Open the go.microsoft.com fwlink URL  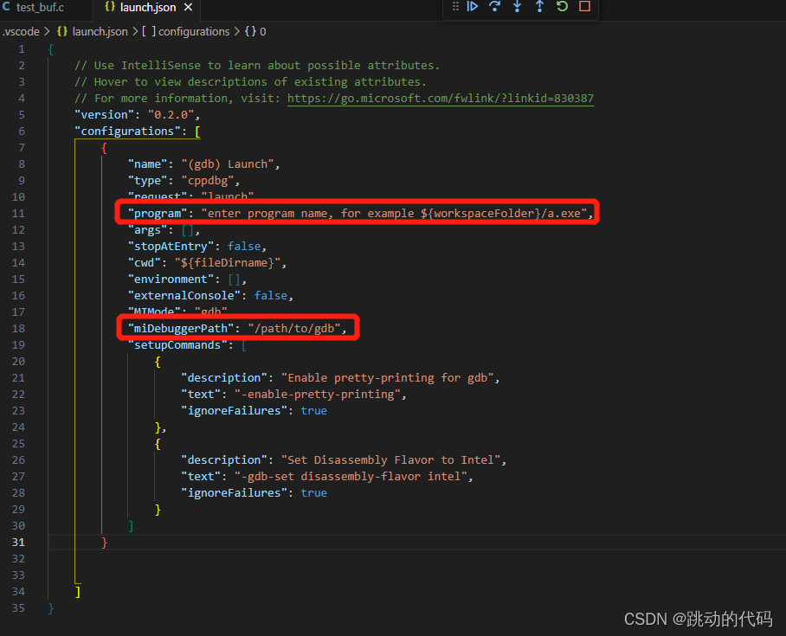point(440,99)
